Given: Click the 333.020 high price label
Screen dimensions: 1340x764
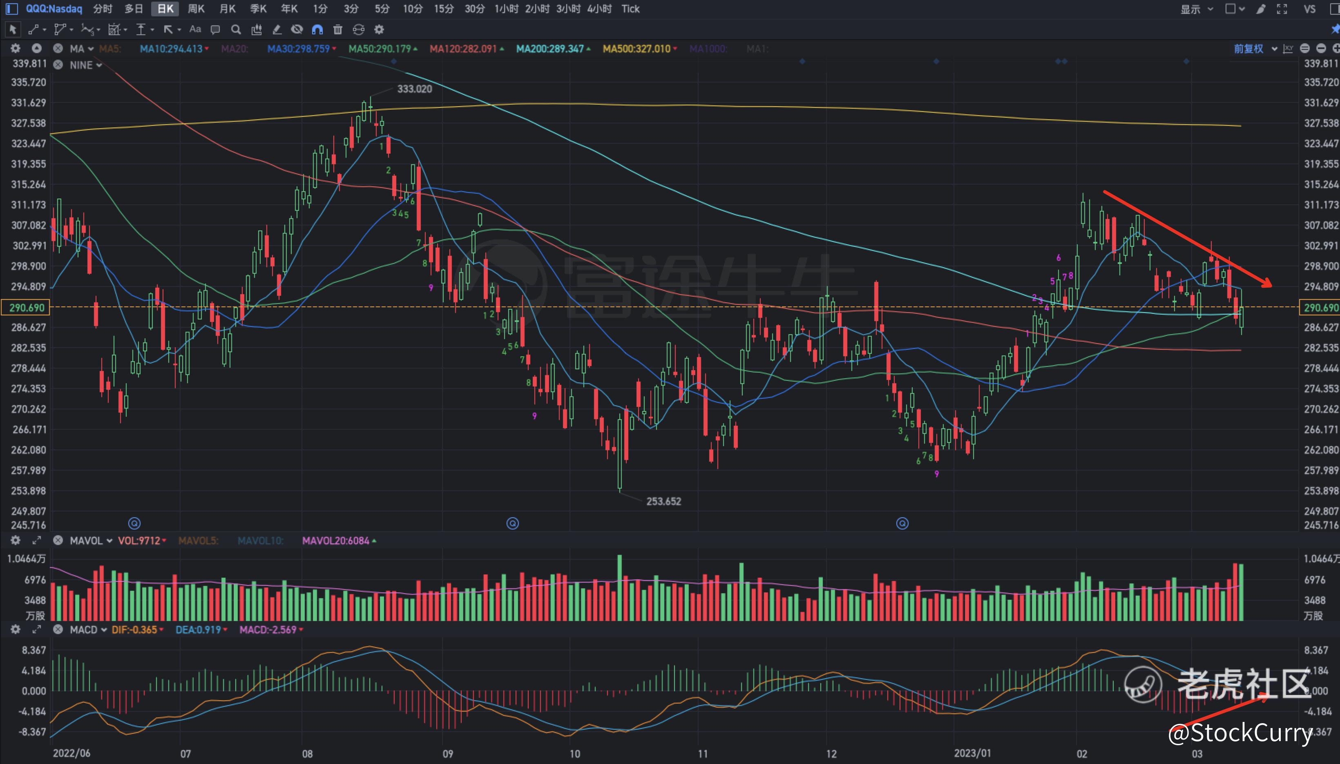Looking at the screenshot, I should point(415,89).
